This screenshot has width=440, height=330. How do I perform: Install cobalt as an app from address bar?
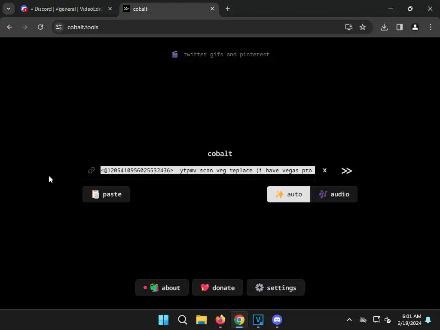[348, 27]
